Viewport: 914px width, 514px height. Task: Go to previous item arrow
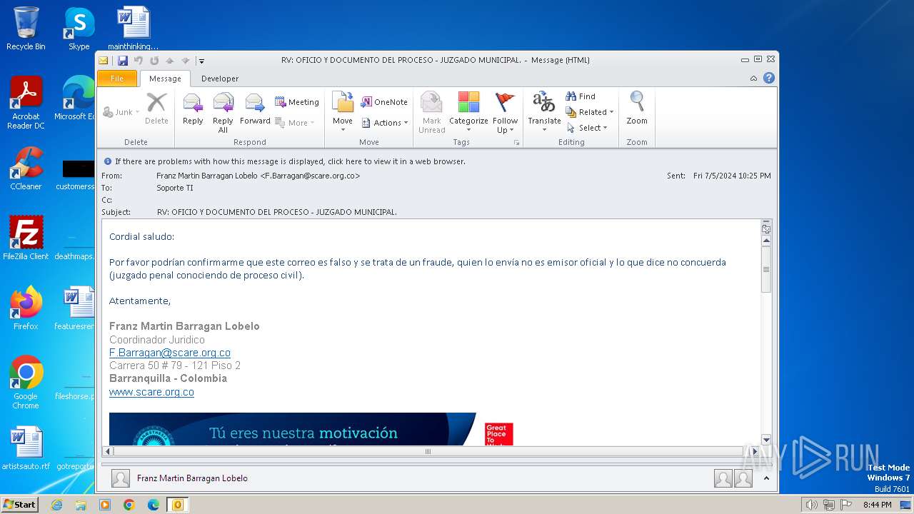coord(170,61)
